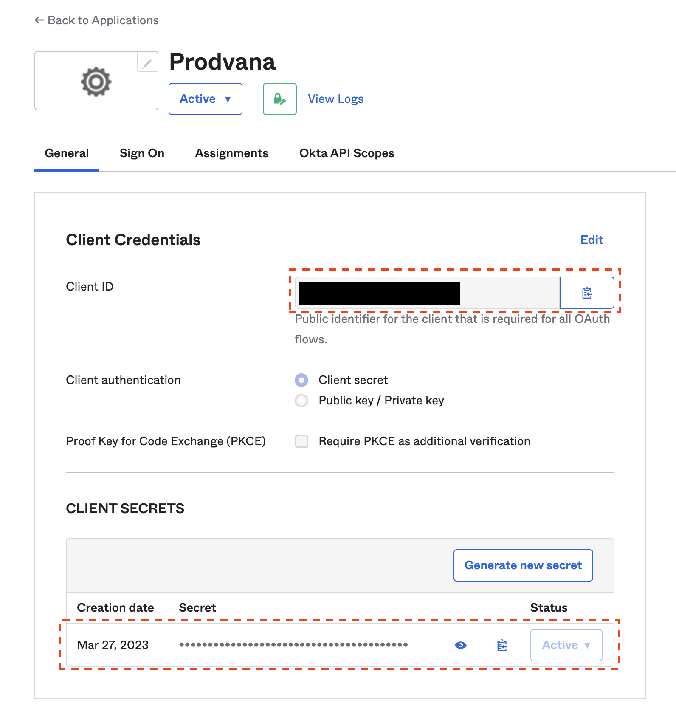Expand the secret's Active status dropdown

(566, 645)
